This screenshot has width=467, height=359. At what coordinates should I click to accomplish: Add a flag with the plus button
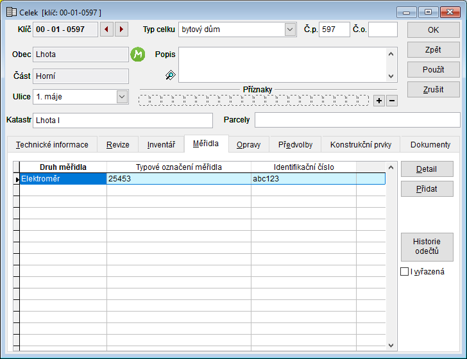point(379,101)
